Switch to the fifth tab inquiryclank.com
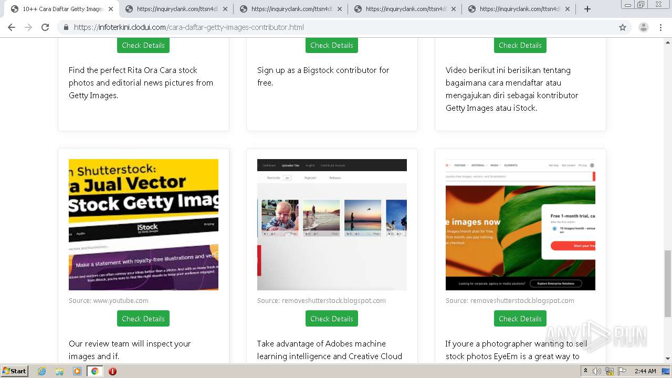This screenshot has height=378, width=672. coord(519,9)
